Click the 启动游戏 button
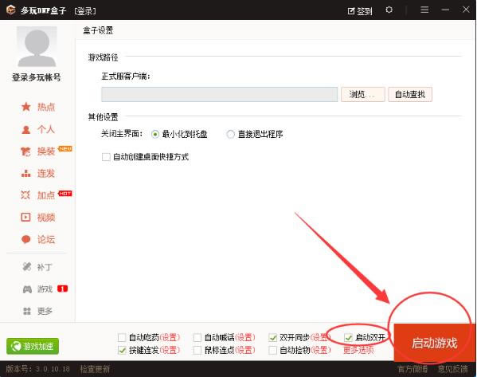This screenshot has height=377, width=477. pos(434,342)
